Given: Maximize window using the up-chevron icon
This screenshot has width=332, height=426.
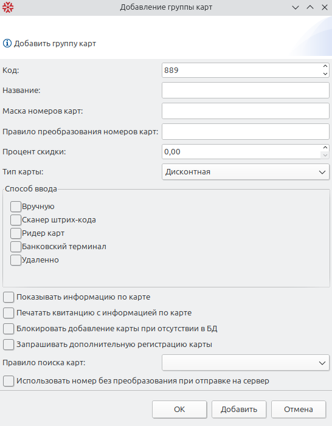Looking at the screenshot, I should 310,7.
